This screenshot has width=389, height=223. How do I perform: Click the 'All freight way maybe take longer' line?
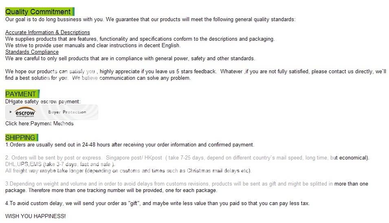pyautogui.click(x=128, y=171)
